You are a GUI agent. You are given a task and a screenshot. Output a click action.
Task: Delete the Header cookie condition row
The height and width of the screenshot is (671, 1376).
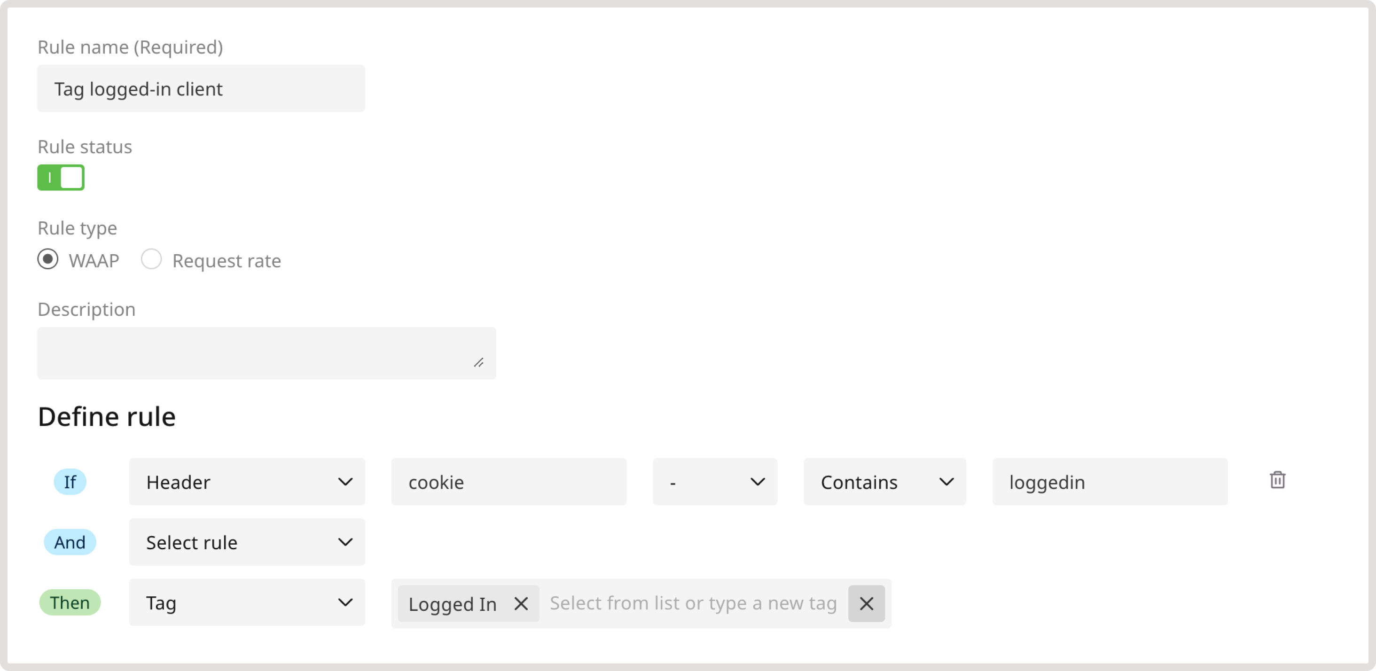tap(1278, 480)
